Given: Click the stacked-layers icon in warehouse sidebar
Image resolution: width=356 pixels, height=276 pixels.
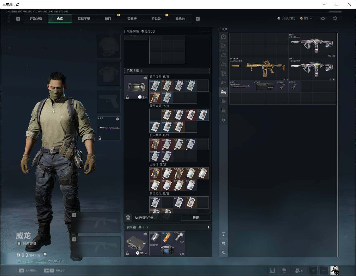Looking at the screenshot, I should [x=224, y=243].
